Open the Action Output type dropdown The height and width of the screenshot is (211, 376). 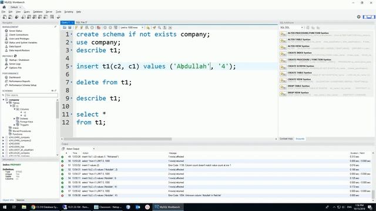point(80,149)
